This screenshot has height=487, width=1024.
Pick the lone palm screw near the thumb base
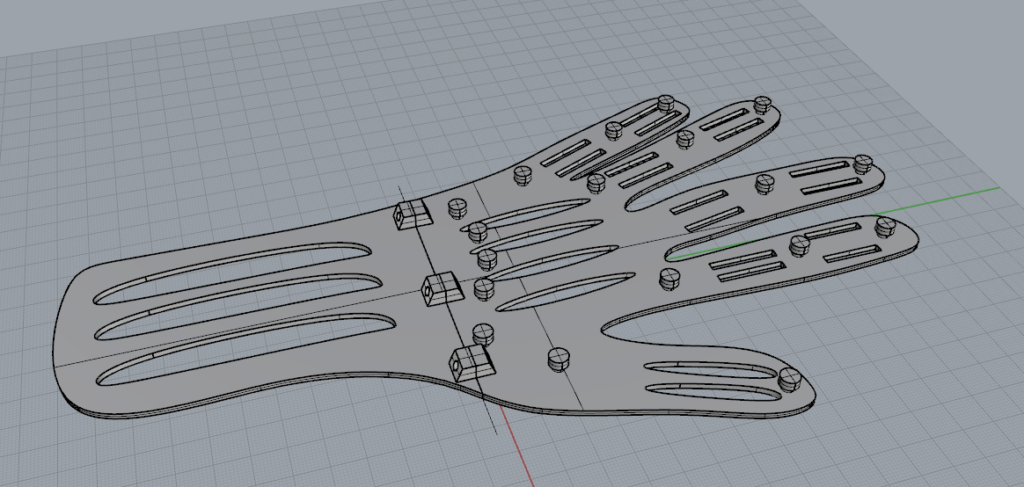tap(558, 360)
